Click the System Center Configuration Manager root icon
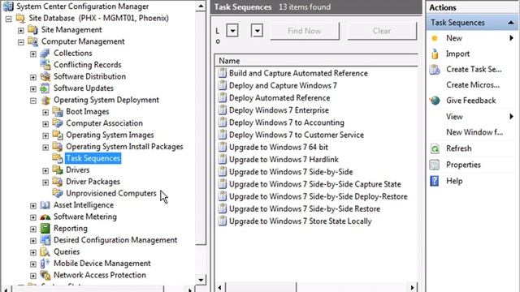Screen dimensions: 520x292 click(8, 6)
